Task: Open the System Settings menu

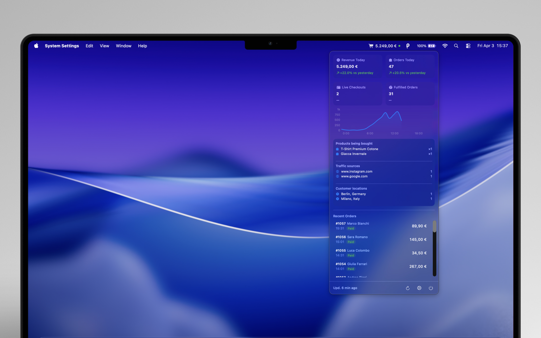Action: (x=62, y=46)
